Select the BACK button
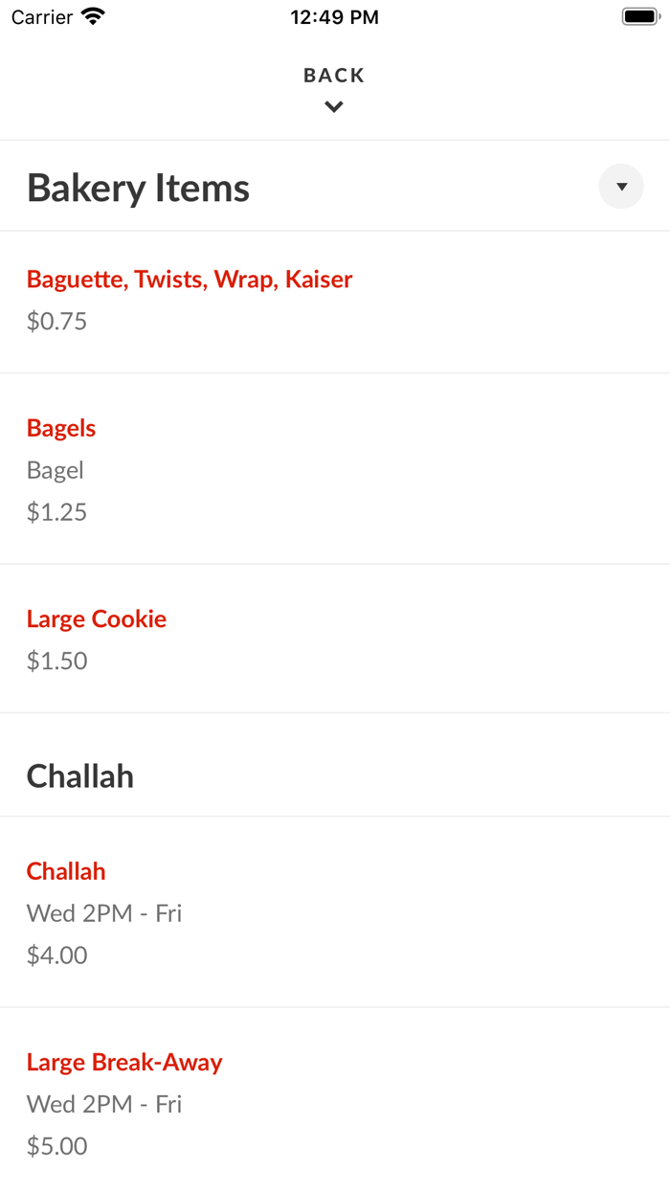The image size is (670, 1191). pyautogui.click(x=333, y=74)
